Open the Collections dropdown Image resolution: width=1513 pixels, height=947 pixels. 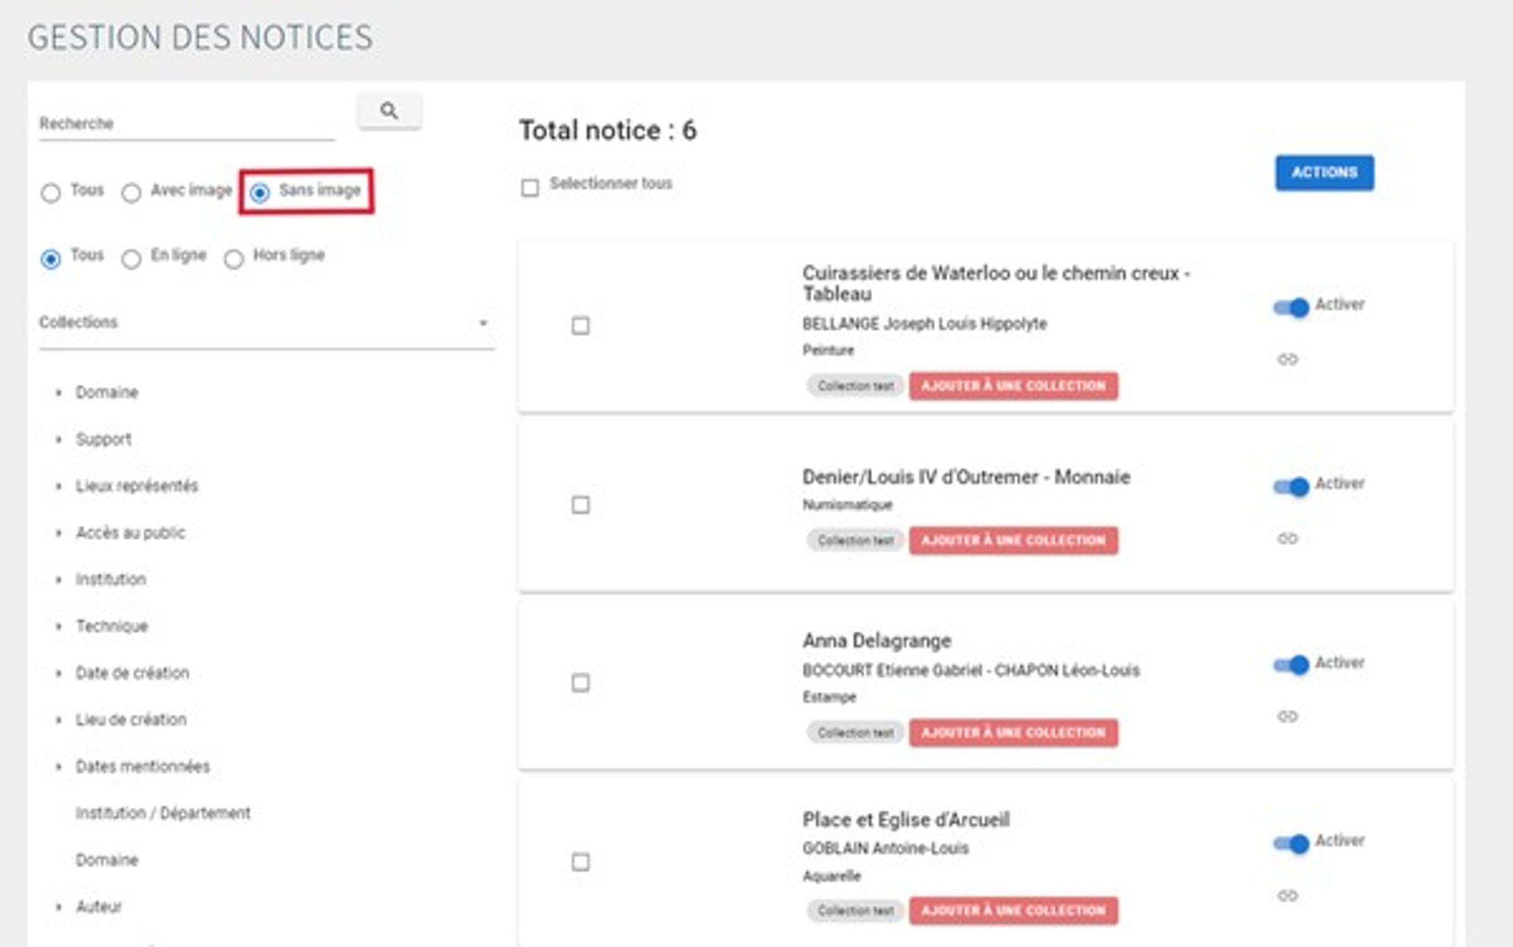(265, 323)
